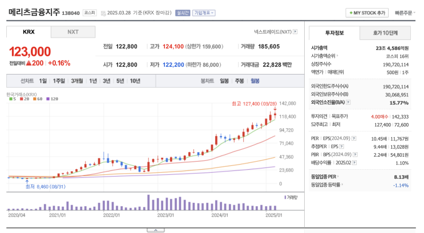Expand the 빠른주문 dropdown

pos(405,13)
